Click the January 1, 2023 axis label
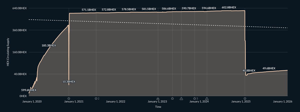 click(157, 102)
